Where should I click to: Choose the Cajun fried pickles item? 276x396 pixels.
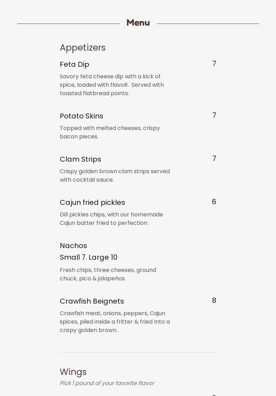pyautogui.click(x=92, y=203)
